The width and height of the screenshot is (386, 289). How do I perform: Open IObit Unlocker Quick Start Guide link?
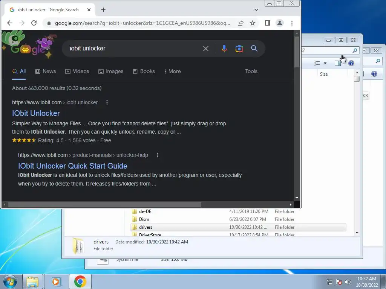coord(73,166)
